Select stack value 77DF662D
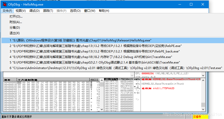 coord(127,88)
